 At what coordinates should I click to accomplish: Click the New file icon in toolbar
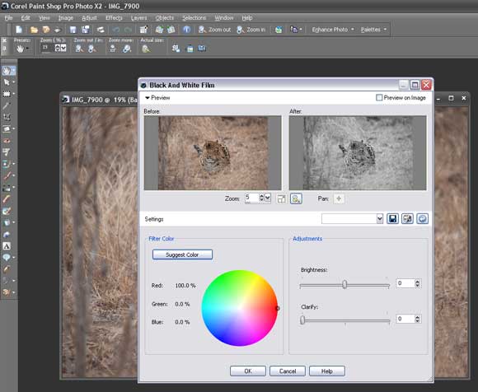point(19,30)
